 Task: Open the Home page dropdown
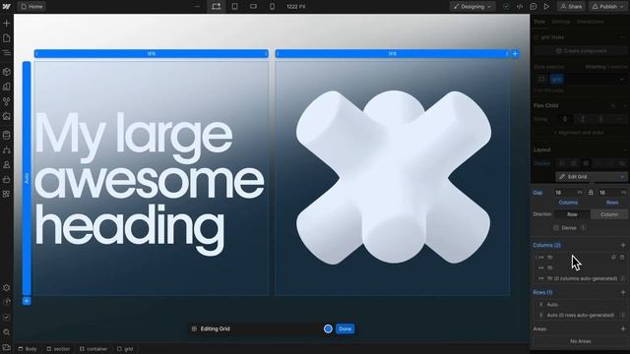pos(31,7)
